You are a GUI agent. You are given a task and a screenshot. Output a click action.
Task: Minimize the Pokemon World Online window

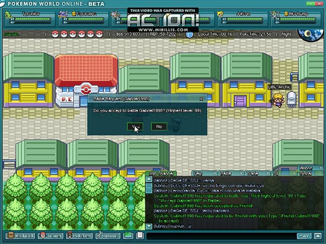tap(311, 3)
